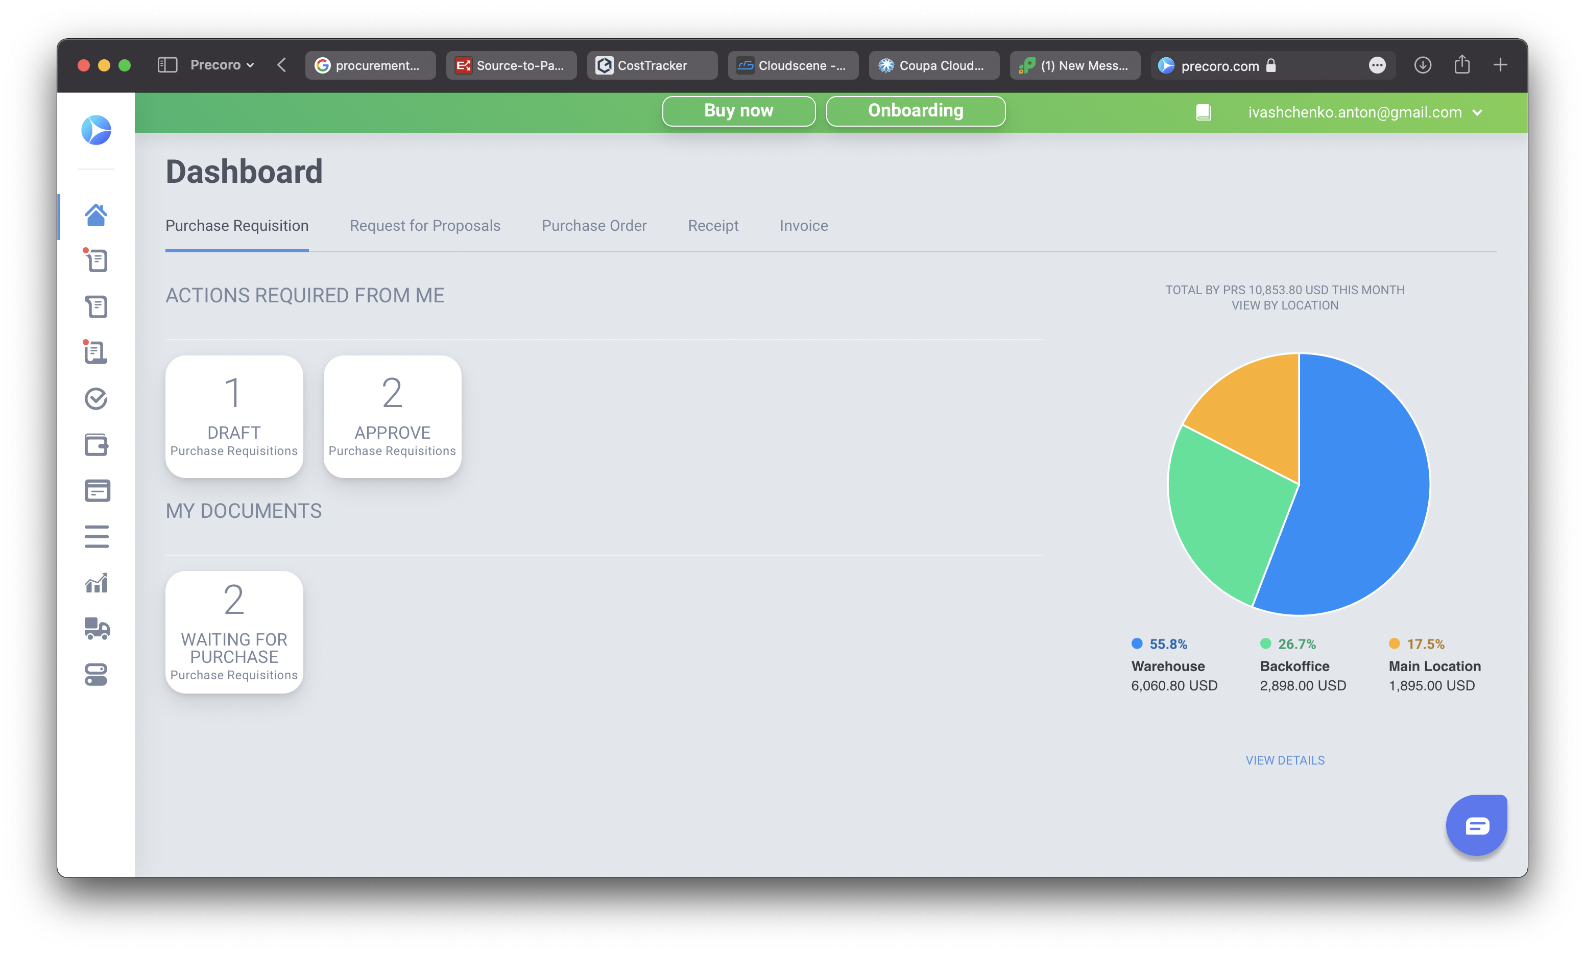Switch to the Purchase Order tab
Viewport: 1585px width, 953px height.
point(594,226)
